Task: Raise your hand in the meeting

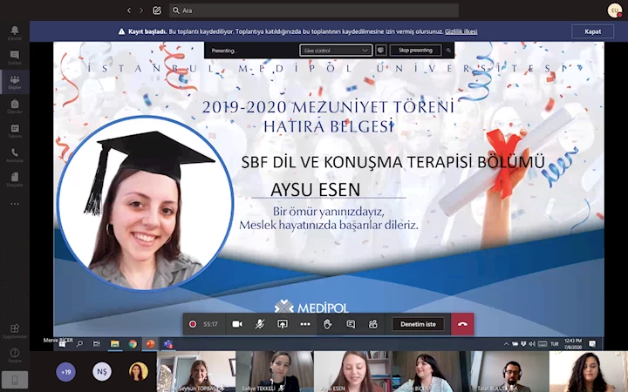Action: tap(328, 324)
